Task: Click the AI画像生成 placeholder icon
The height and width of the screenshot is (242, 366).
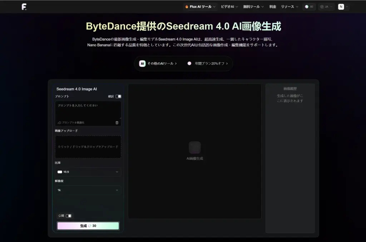Action: pos(195,148)
